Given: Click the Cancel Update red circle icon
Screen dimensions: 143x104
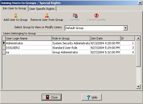Looking at the screenshot, I should [96, 16].
